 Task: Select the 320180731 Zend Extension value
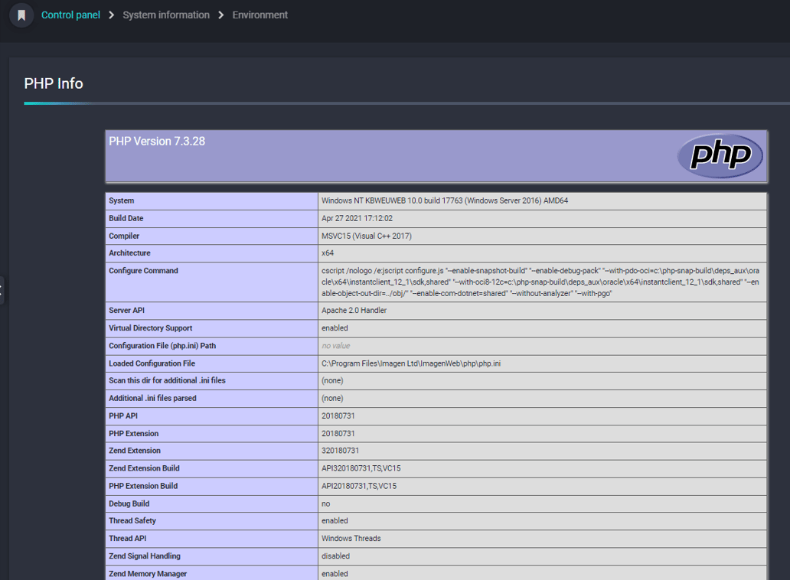(340, 451)
